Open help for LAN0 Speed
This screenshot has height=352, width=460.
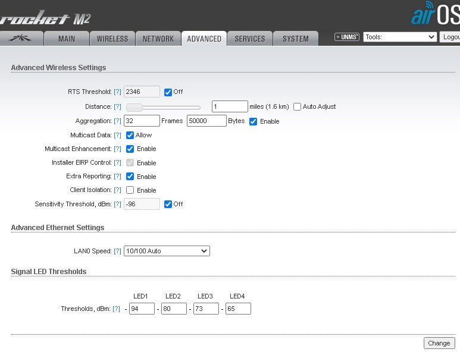[x=117, y=251]
